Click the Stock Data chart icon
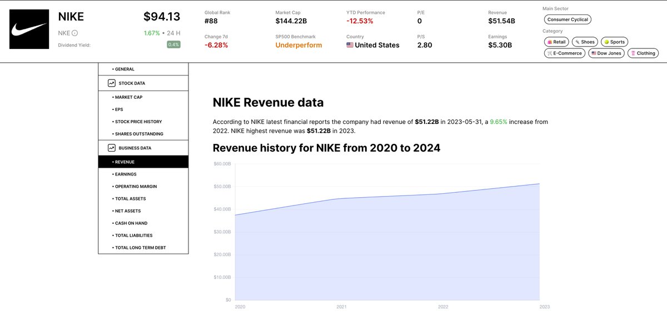The image size is (667, 316). click(x=112, y=83)
